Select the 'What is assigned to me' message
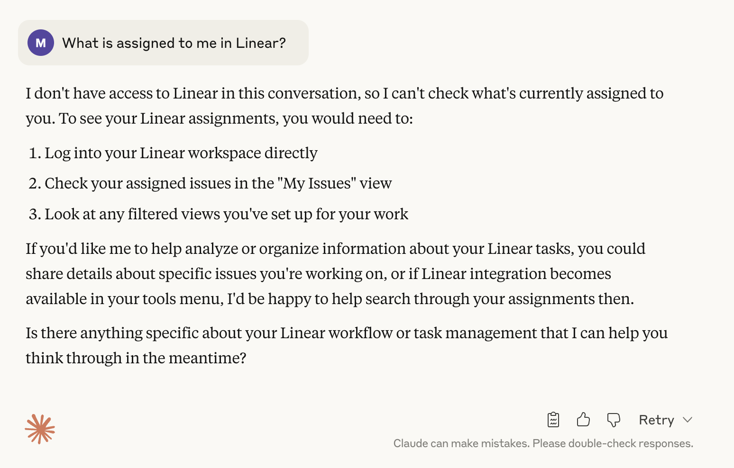The width and height of the screenshot is (734, 468). click(174, 43)
